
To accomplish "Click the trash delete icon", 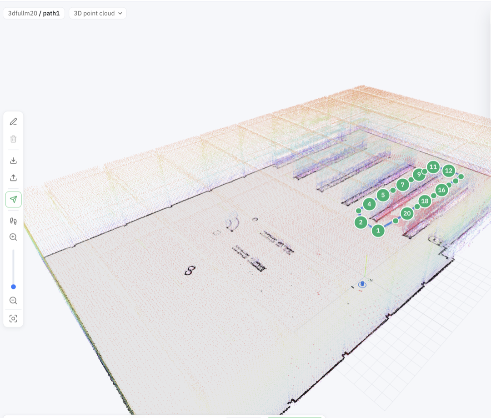I will (13, 139).
